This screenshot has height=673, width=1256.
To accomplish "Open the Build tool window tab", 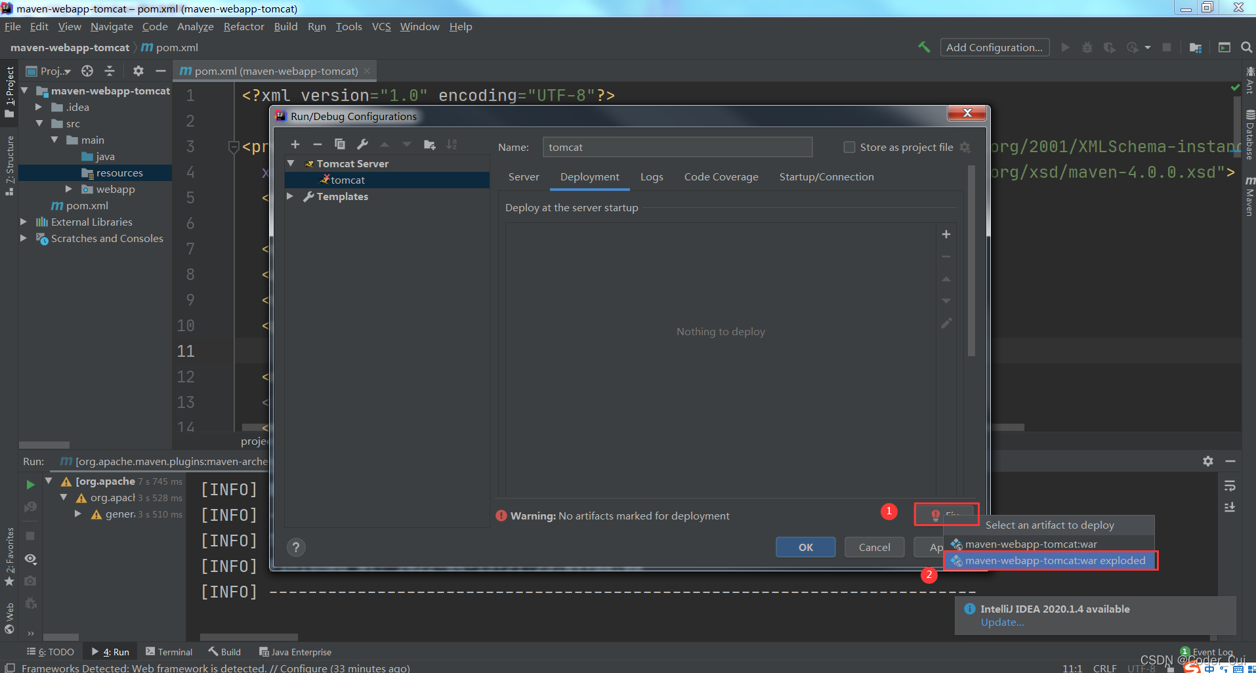I will [225, 652].
